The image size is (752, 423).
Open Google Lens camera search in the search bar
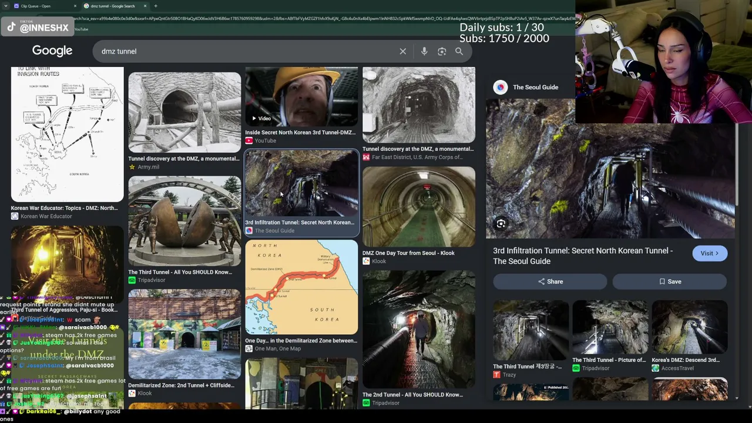[x=442, y=51]
